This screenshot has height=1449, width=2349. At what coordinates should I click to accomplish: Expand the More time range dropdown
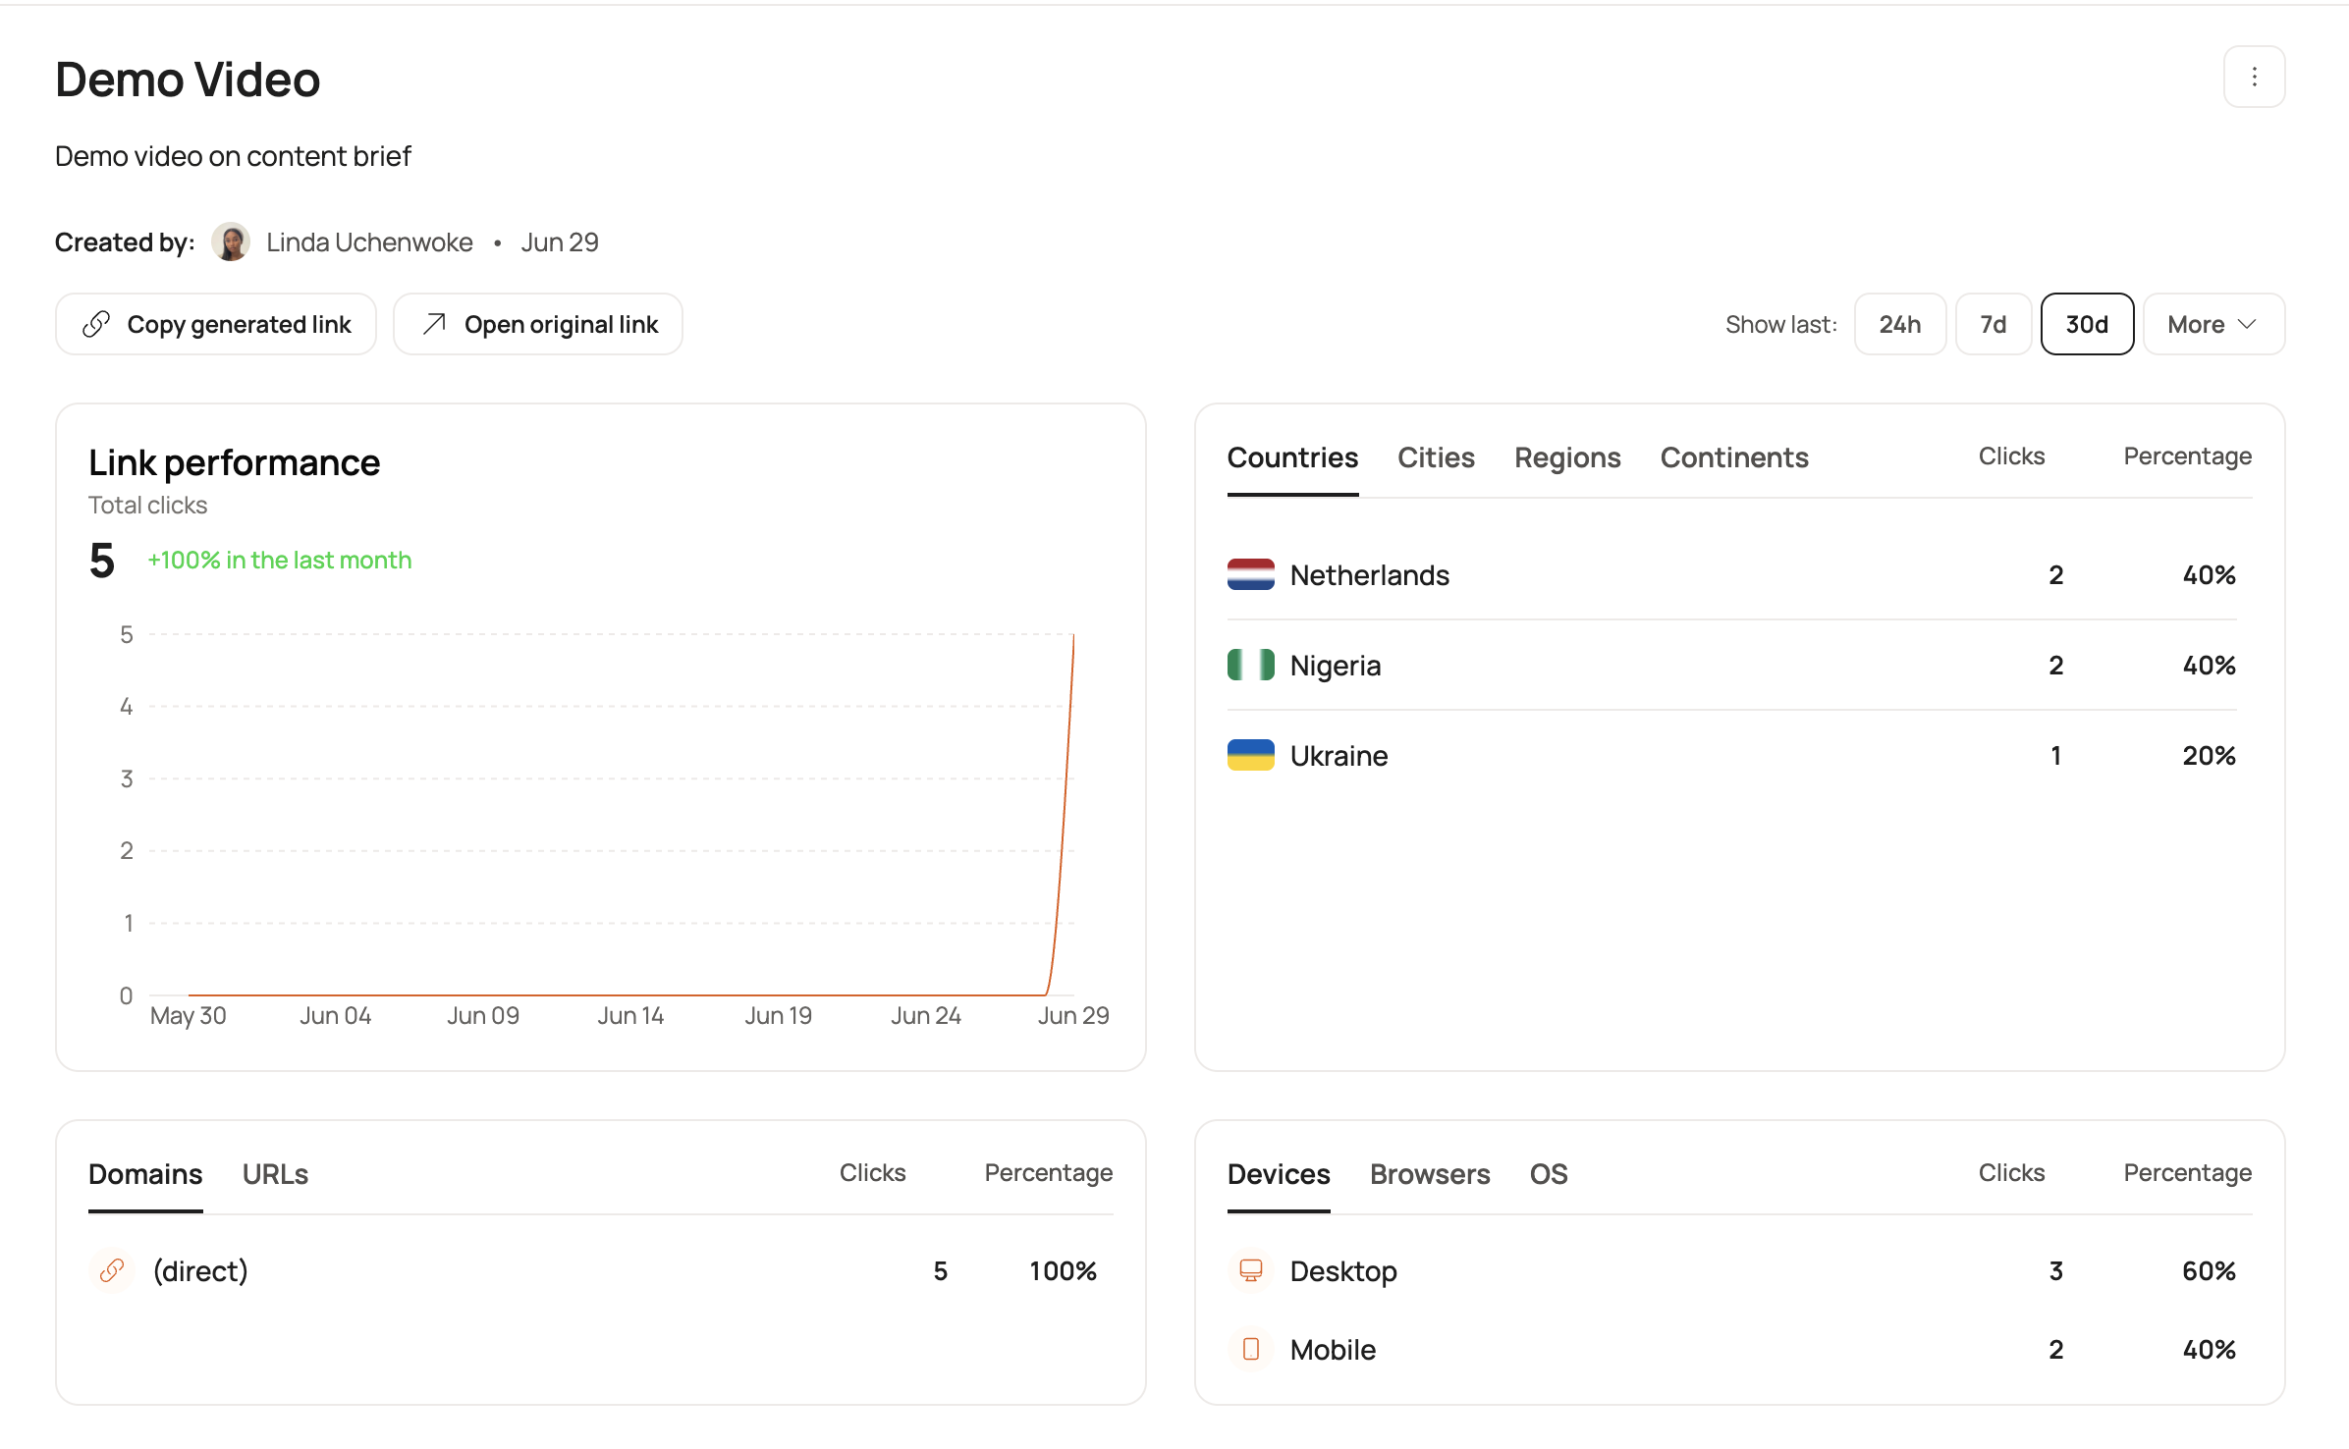[x=2213, y=324]
